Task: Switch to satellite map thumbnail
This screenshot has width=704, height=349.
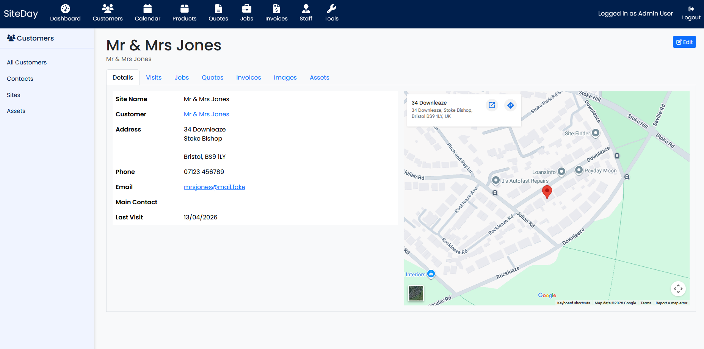Action: coord(416,293)
